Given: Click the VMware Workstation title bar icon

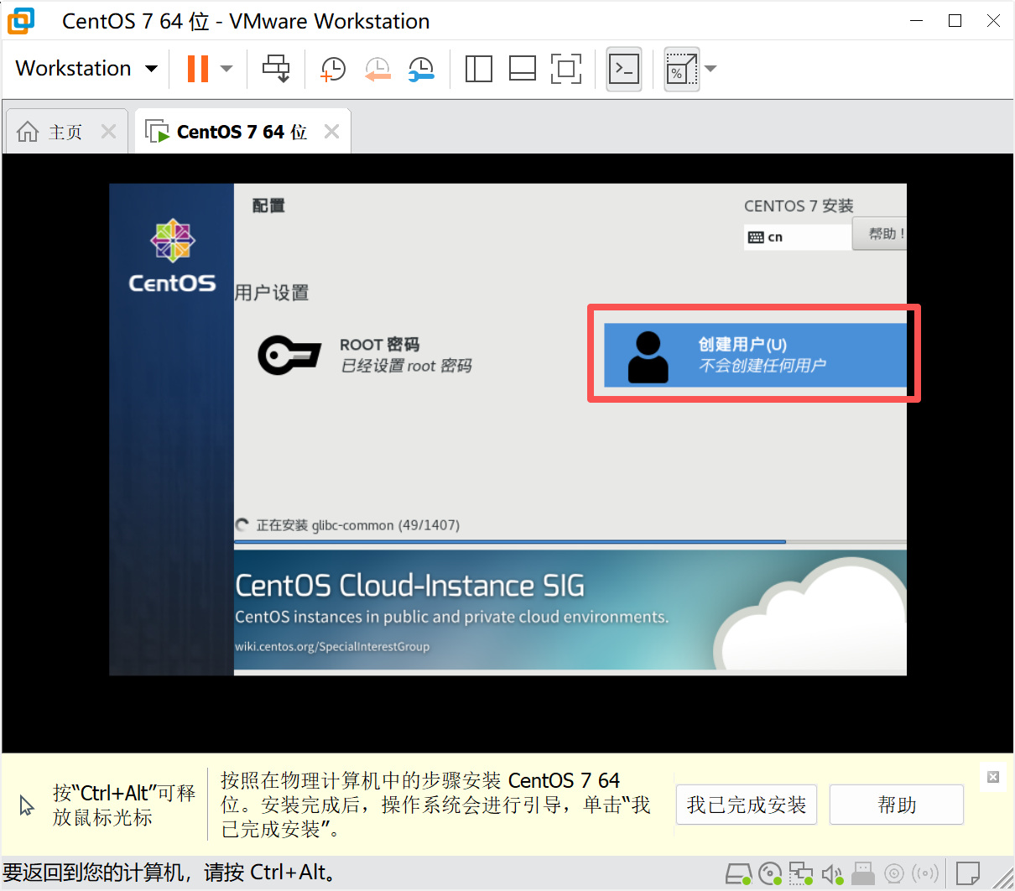Looking at the screenshot, I should point(21,20).
